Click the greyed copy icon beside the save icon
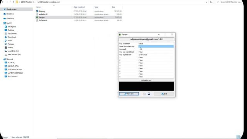 click(144, 94)
